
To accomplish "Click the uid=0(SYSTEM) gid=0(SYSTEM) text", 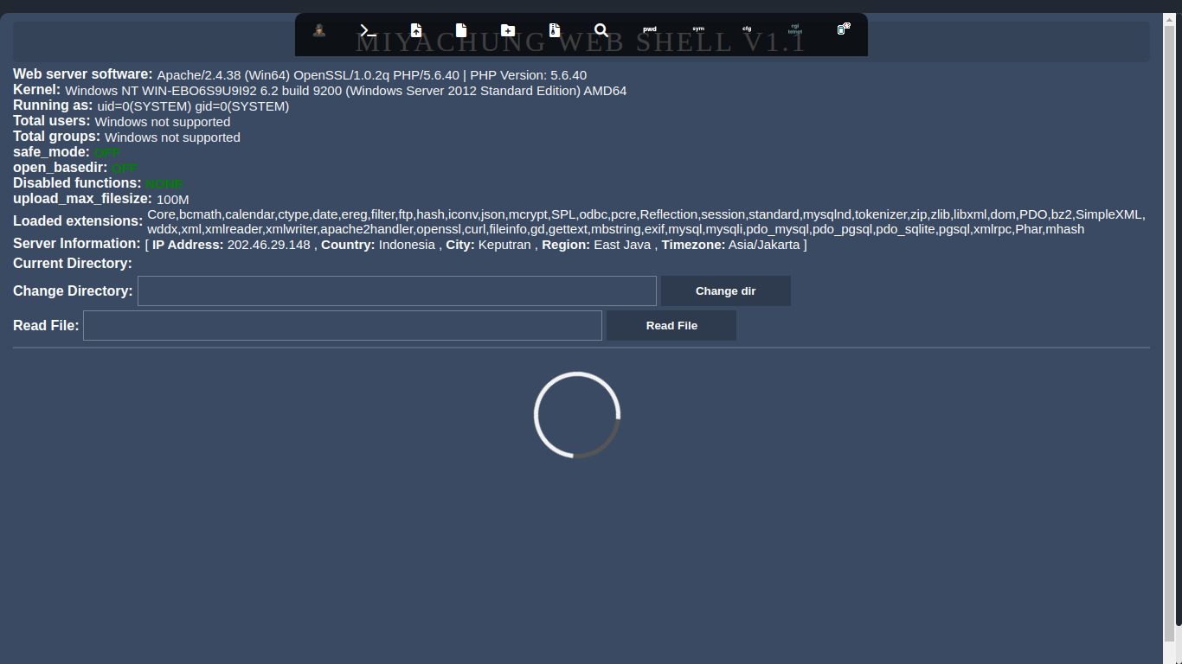I will coord(193,106).
